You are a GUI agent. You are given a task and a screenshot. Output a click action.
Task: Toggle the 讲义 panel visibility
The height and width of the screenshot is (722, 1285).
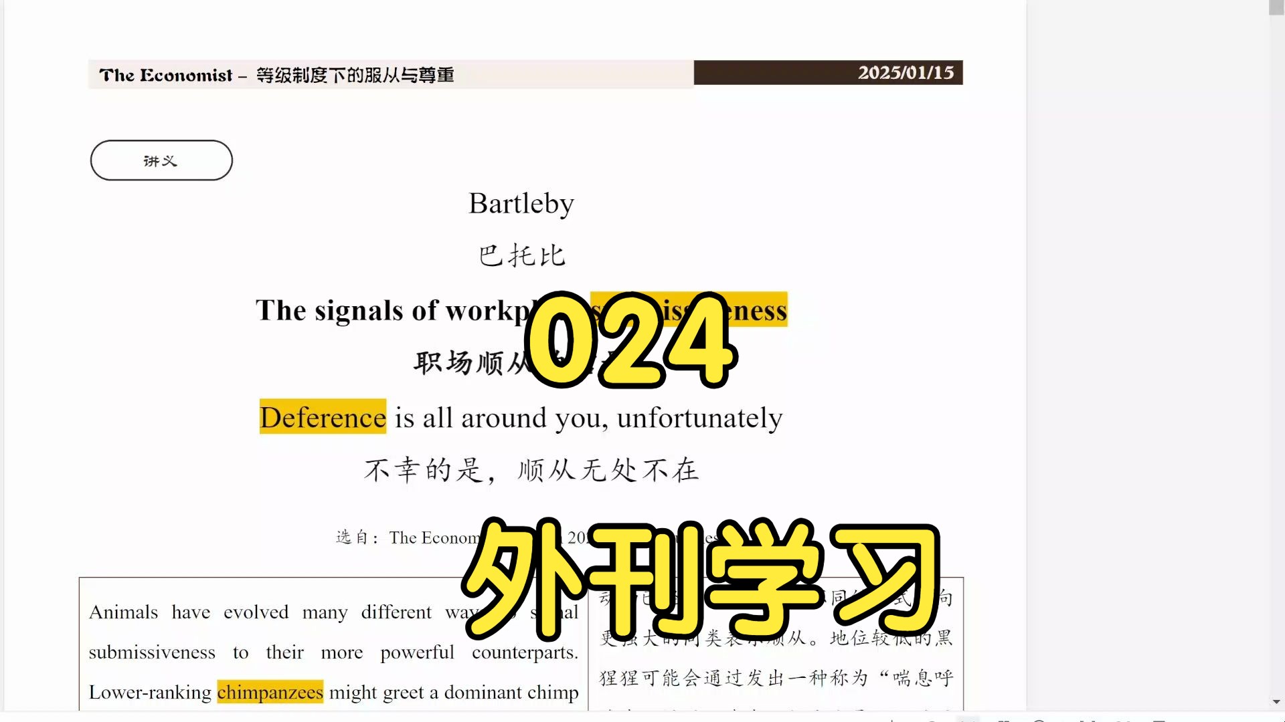(x=161, y=160)
